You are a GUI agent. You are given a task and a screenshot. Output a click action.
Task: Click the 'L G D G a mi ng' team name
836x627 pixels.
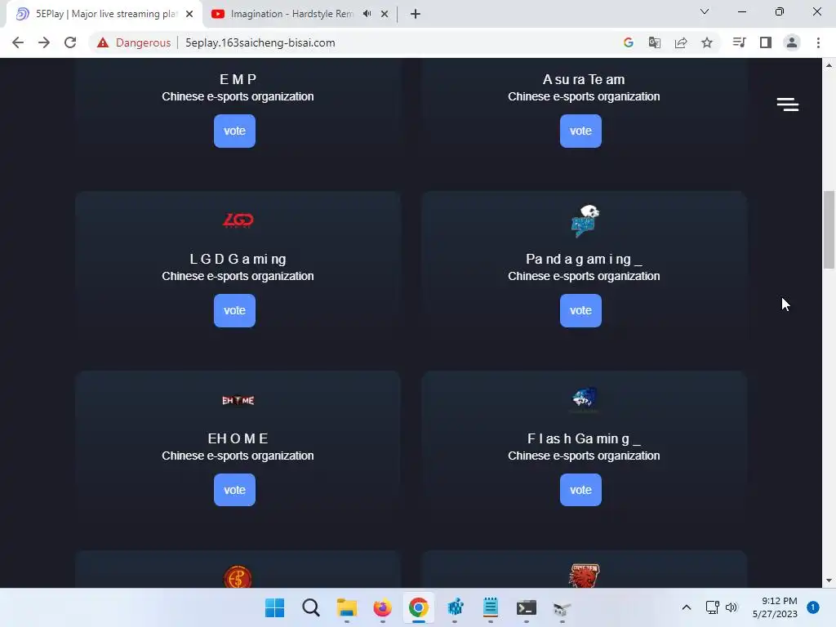[x=238, y=259]
